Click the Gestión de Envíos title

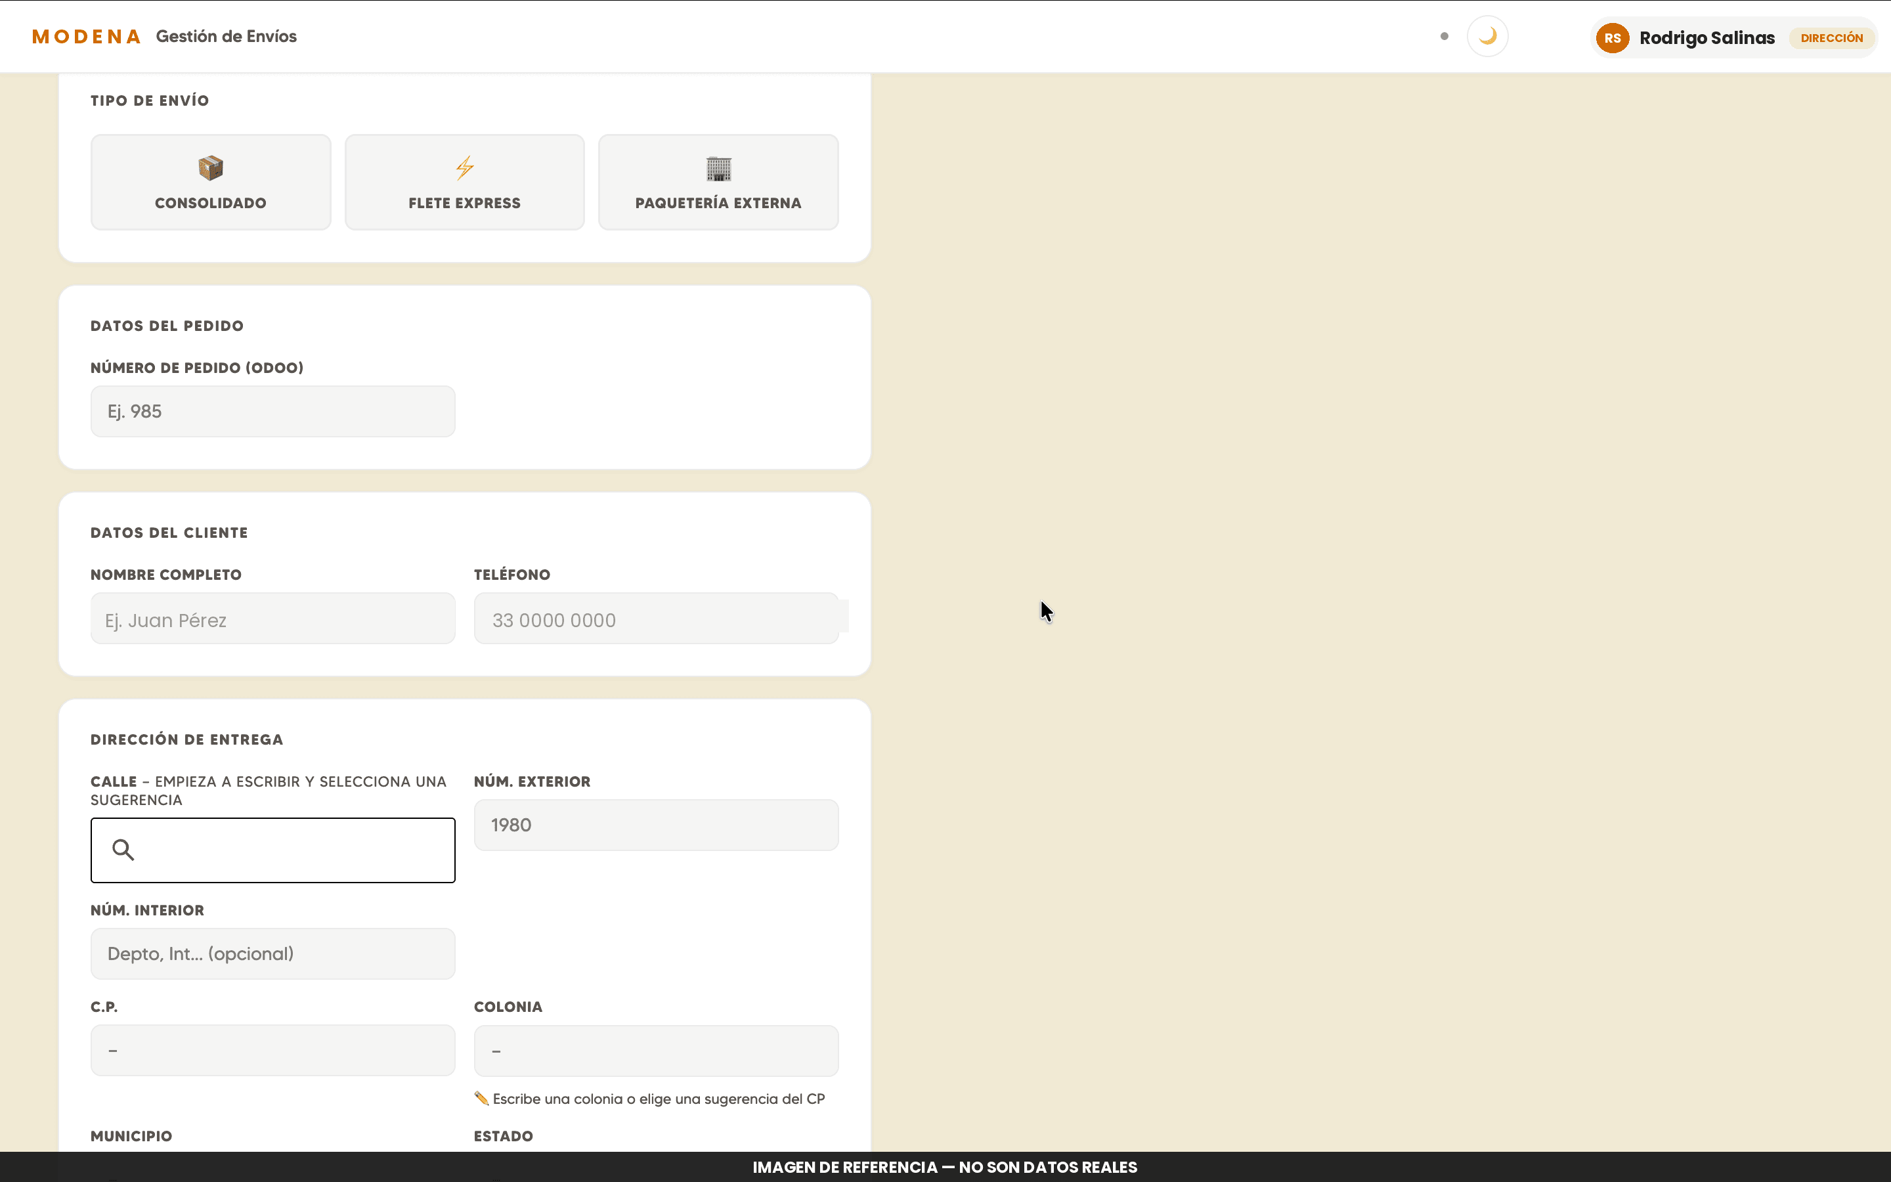click(226, 37)
